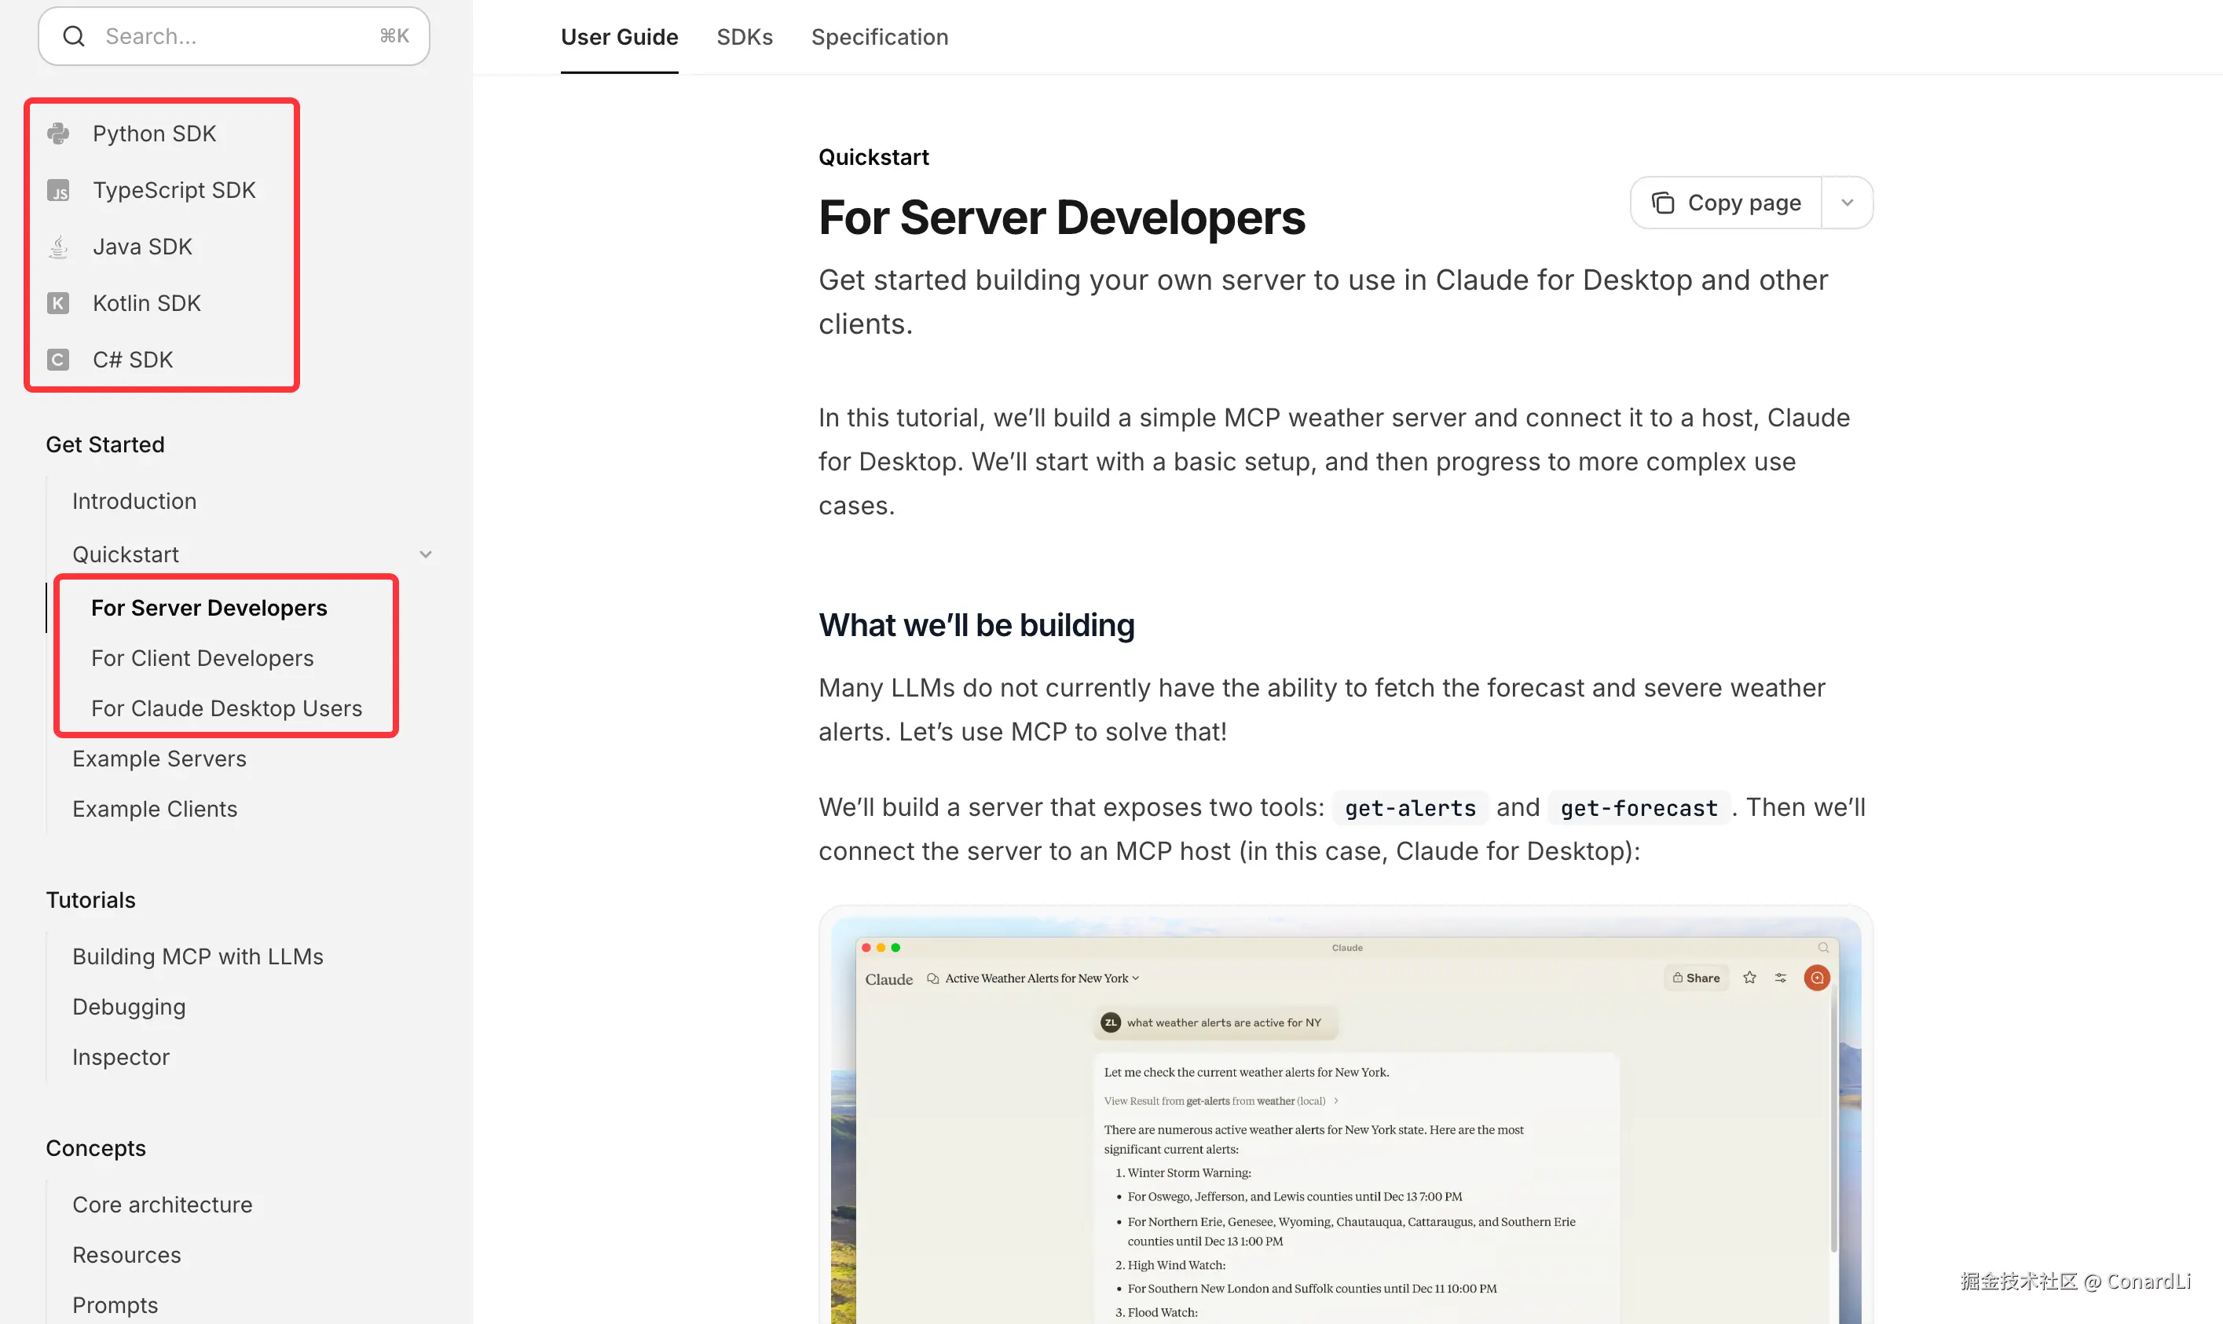Click the Python SDK snake icon

(58, 133)
